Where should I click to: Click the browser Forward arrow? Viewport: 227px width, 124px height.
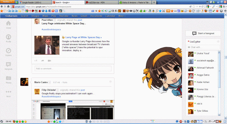[x=5, y=7]
